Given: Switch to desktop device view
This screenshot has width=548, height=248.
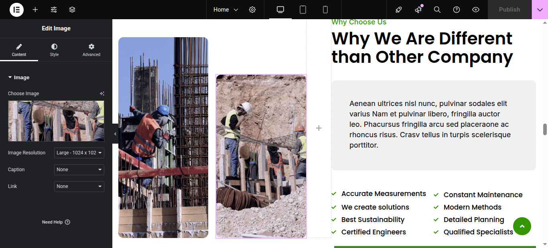Looking at the screenshot, I should (x=280, y=10).
